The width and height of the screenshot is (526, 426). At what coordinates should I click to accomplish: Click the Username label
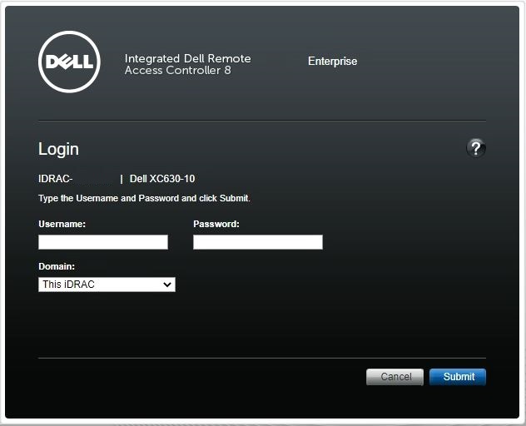pos(62,224)
